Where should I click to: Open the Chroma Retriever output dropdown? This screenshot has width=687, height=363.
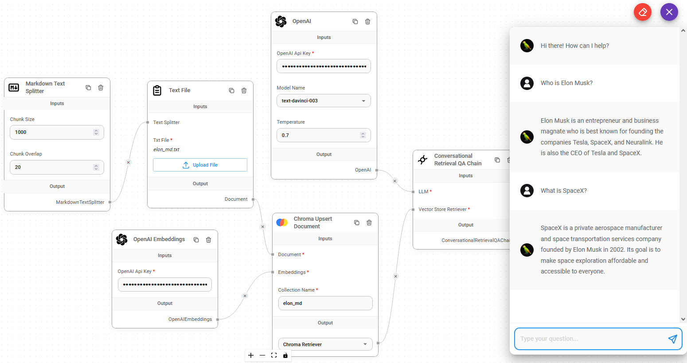[325, 344]
